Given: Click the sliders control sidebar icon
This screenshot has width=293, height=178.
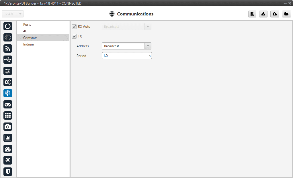Looking at the screenshot, I should click(x=8, y=71).
